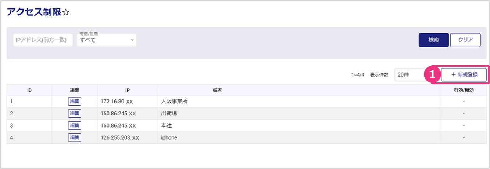Image resolution: width=490 pixels, height=169 pixels.
Task: Open the 有効/無効 filter dropdown
Action: coord(106,40)
